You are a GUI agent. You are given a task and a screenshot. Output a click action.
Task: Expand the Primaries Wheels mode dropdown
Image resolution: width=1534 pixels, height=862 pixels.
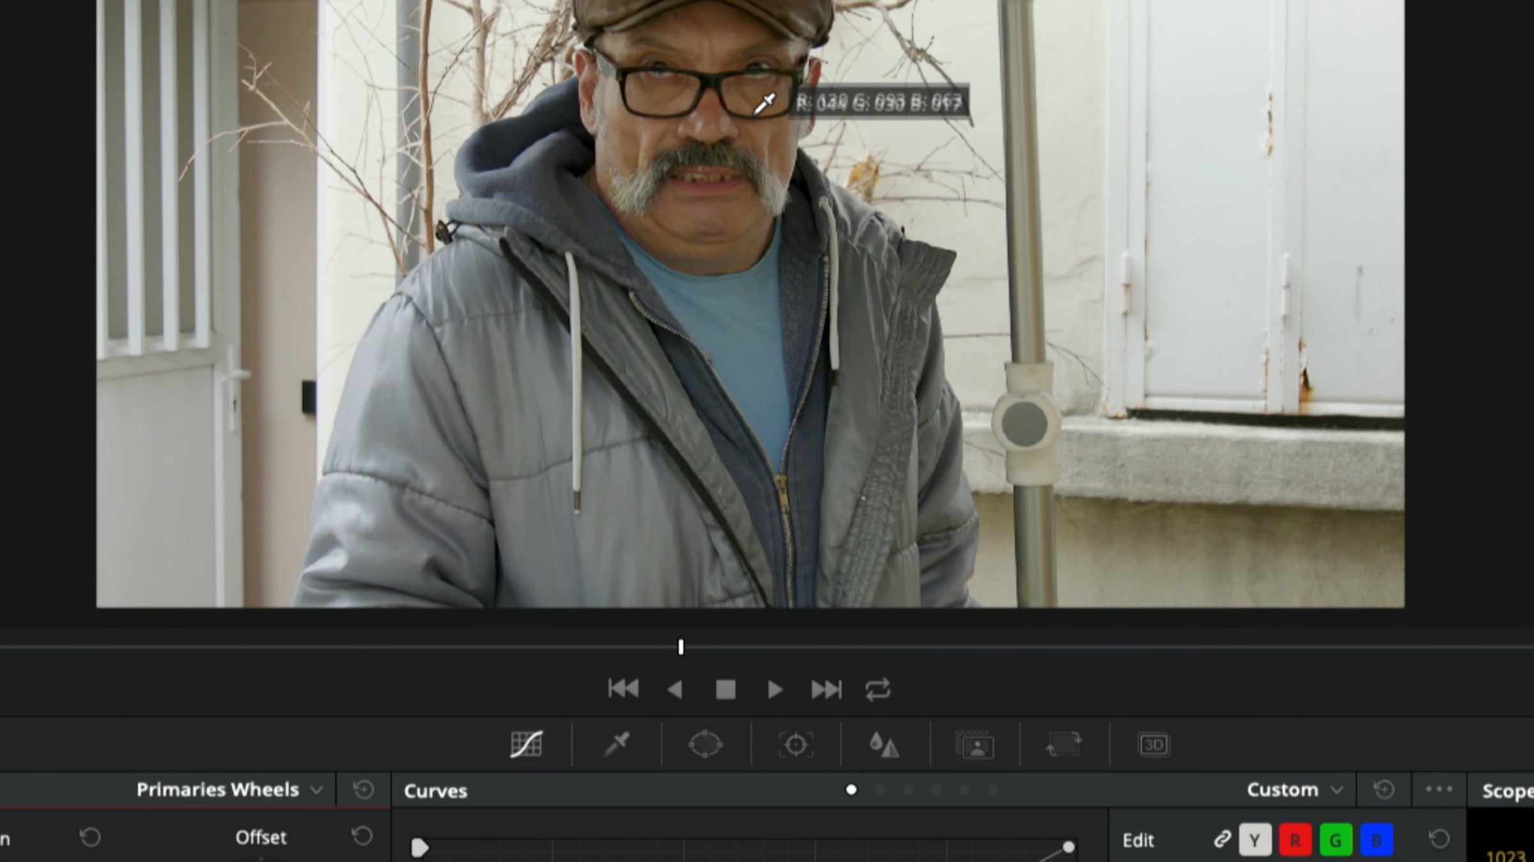(230, 790)
